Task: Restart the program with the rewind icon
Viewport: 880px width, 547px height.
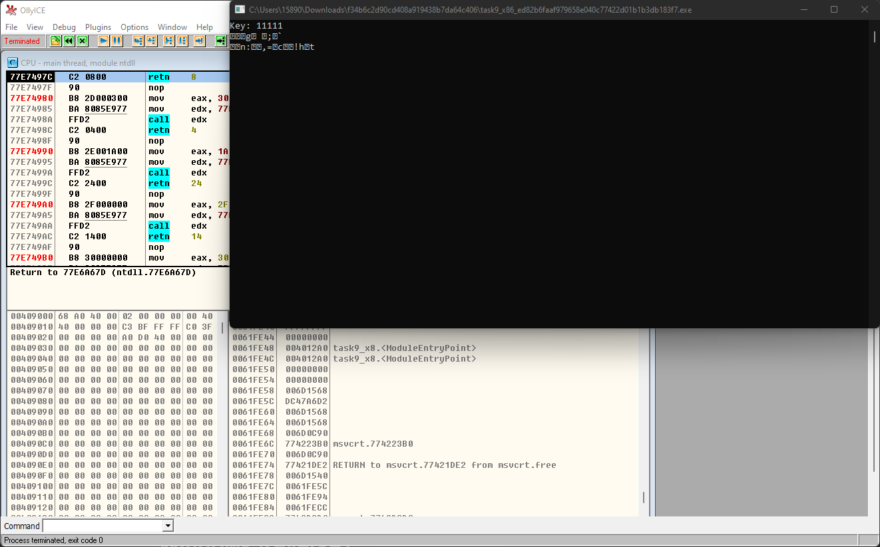Action: tap(69, 41)
